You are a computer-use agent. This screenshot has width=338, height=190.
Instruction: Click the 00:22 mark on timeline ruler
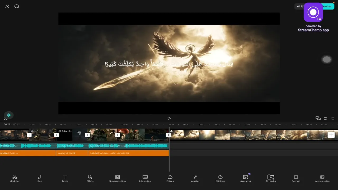[63, 124]
